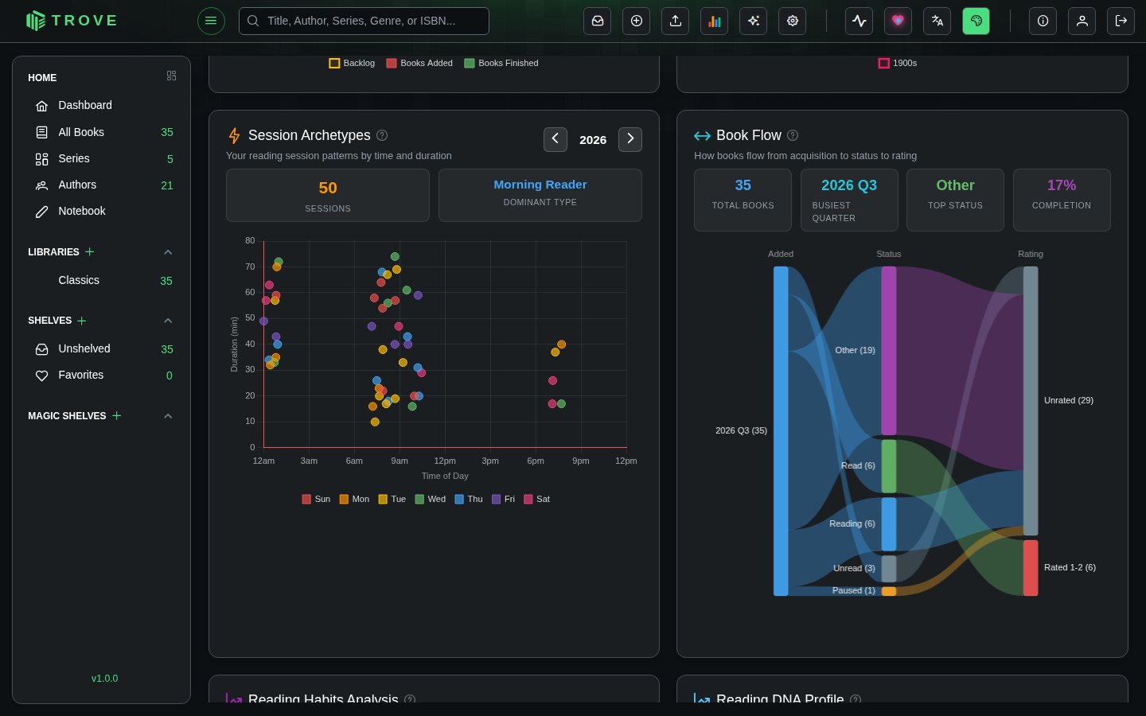
Task: Open Series in the sidebar
Action: [x=101, y=158]
